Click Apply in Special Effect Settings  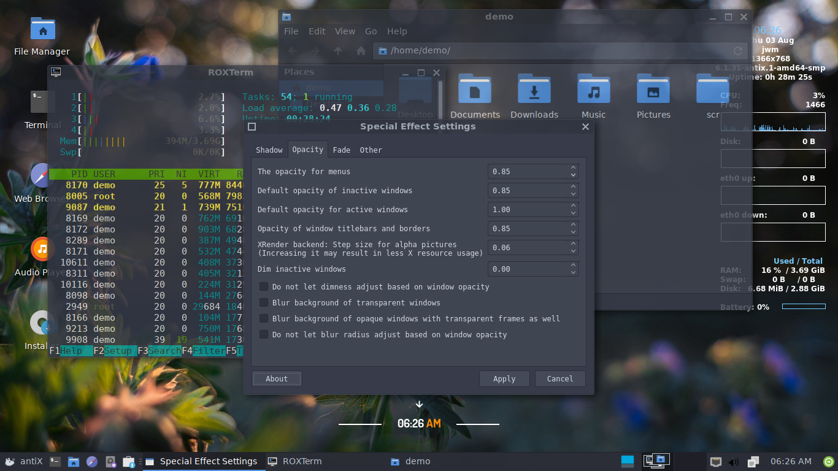[x=504, y=379]
